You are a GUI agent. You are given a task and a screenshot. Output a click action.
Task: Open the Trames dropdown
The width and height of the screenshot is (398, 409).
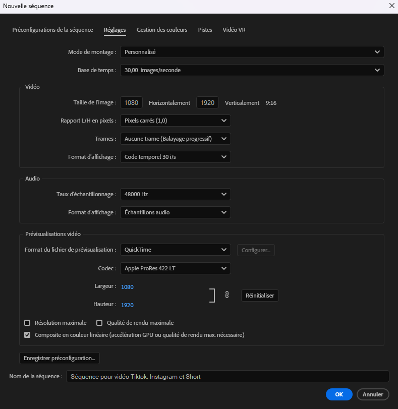pyautogui.click(x=176, y=139)
